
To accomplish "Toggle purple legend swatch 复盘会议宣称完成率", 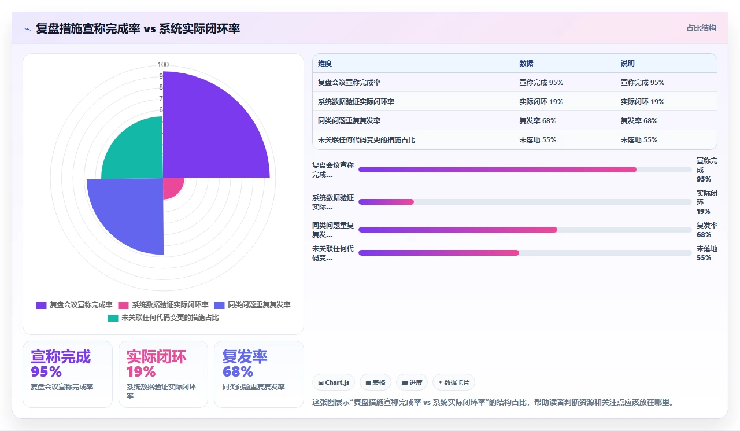I will click(41, 305).
